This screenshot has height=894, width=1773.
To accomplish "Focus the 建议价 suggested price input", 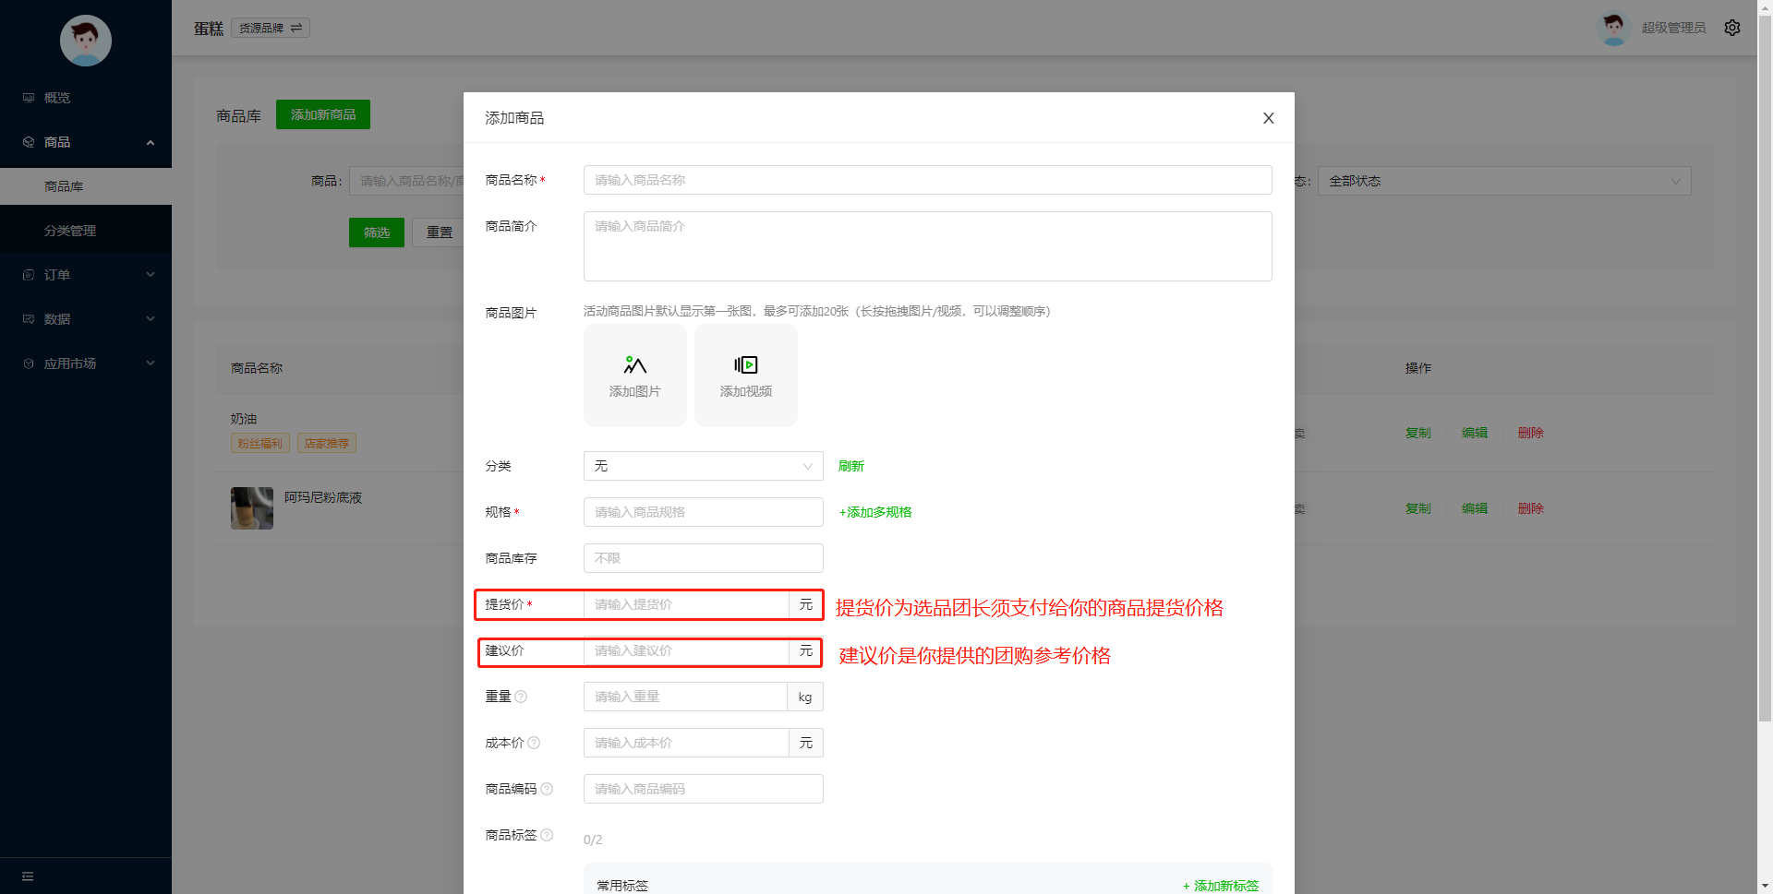I will click(686, 650).
